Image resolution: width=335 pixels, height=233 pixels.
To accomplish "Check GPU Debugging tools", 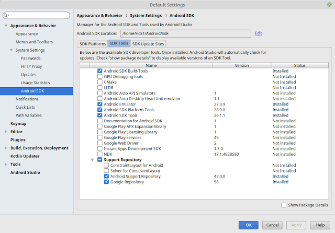I will [100, 76].
